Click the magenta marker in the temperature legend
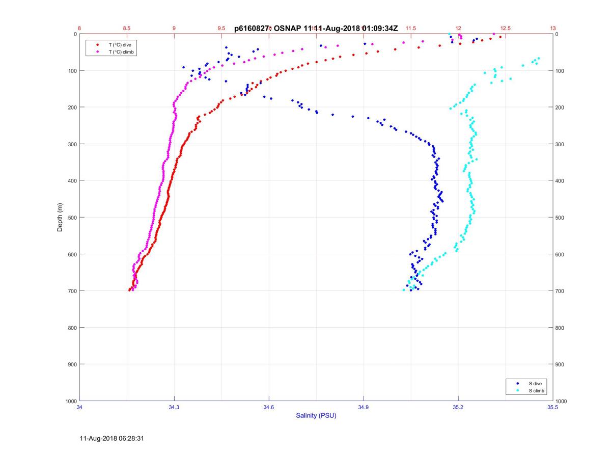Screen dimensions: 611x451 pos(97,52)
